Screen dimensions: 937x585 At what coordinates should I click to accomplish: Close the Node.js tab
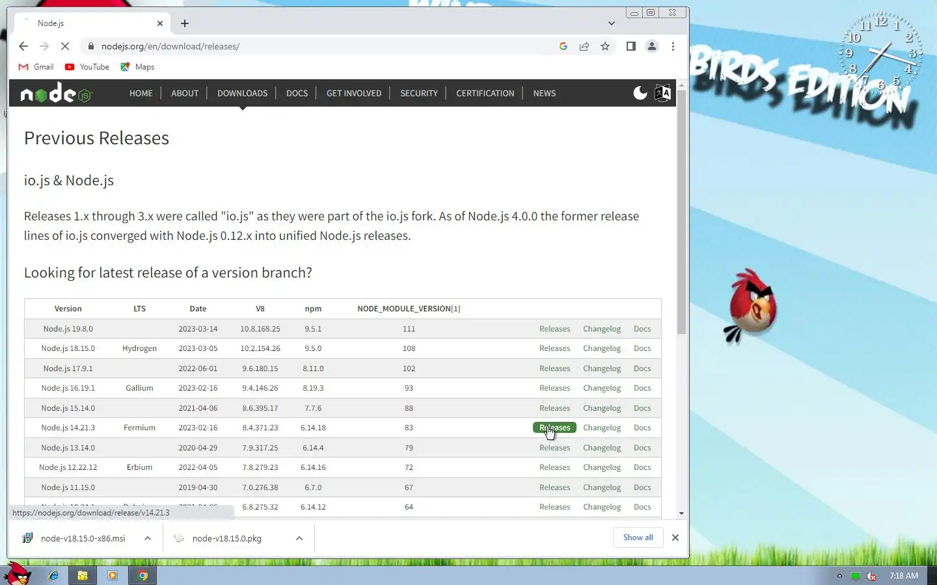coord(160,23)
